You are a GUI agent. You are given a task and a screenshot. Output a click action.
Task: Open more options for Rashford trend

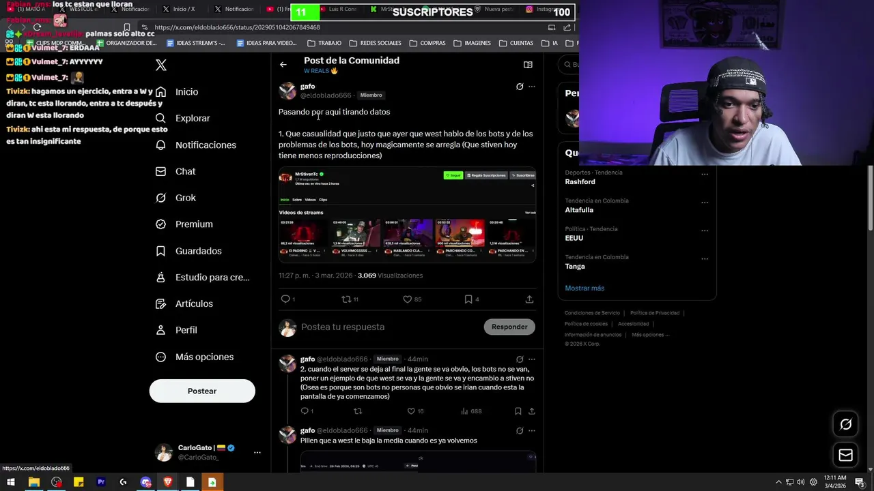click(705, 175)
